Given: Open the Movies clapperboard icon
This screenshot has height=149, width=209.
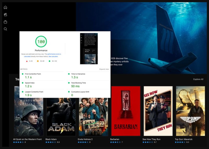Looking at the screenshot, I should pos(5,15).
